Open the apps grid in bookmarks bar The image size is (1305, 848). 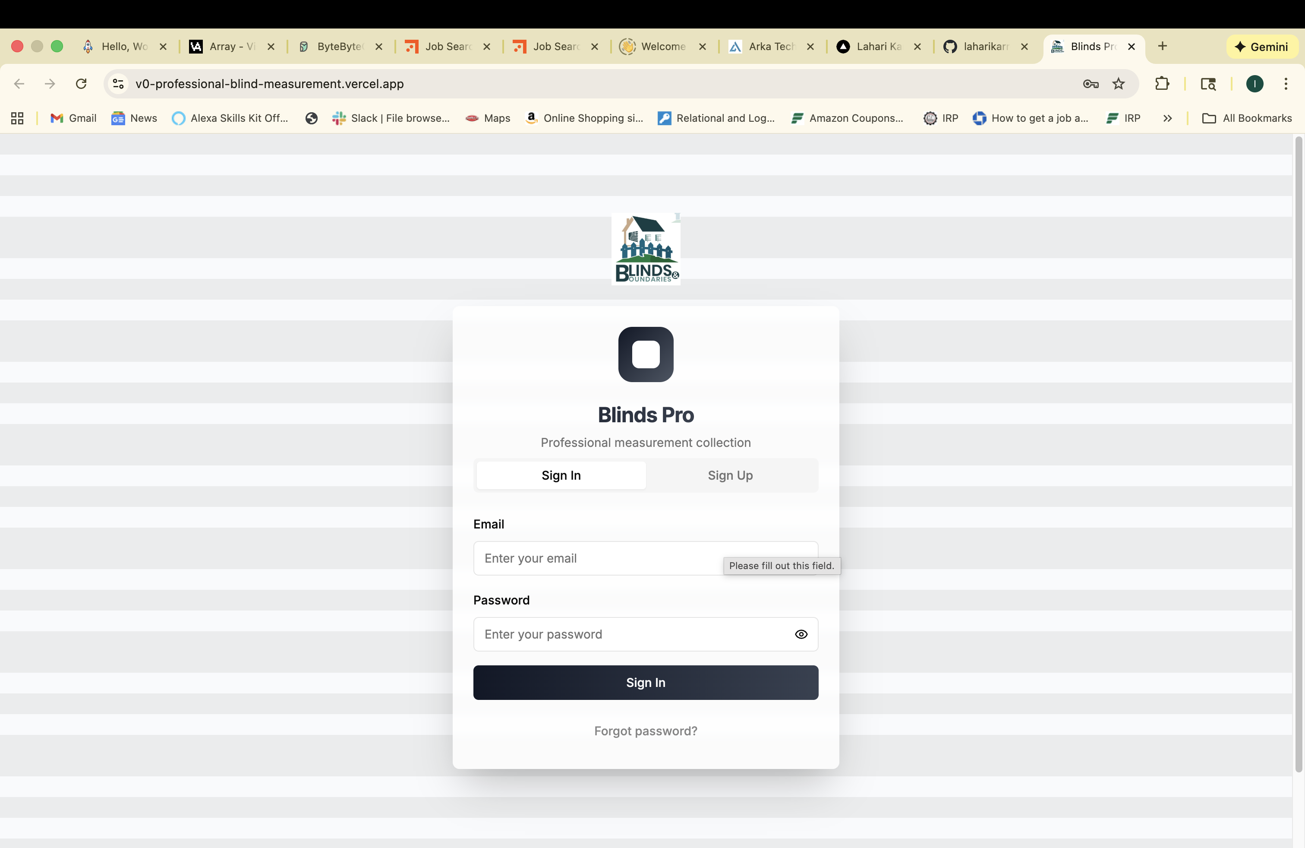[17, 118]
